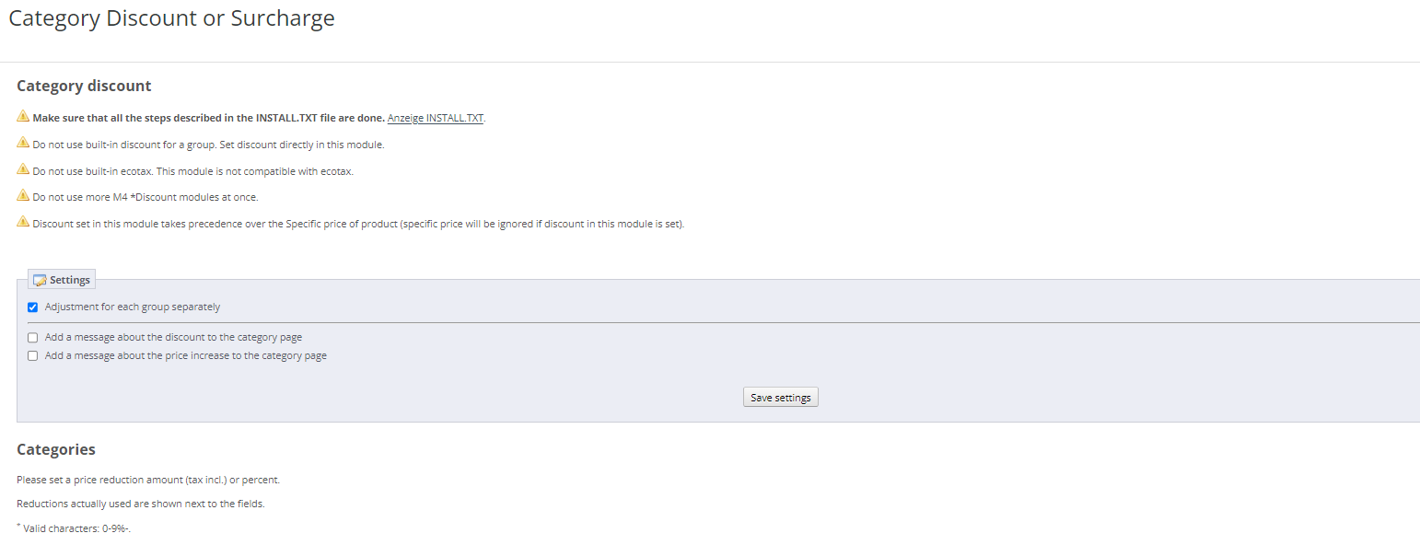The image size is (1420, 545).
Task: Select the warning icon beside the ecotax message
Action: [x=23, y=169]
